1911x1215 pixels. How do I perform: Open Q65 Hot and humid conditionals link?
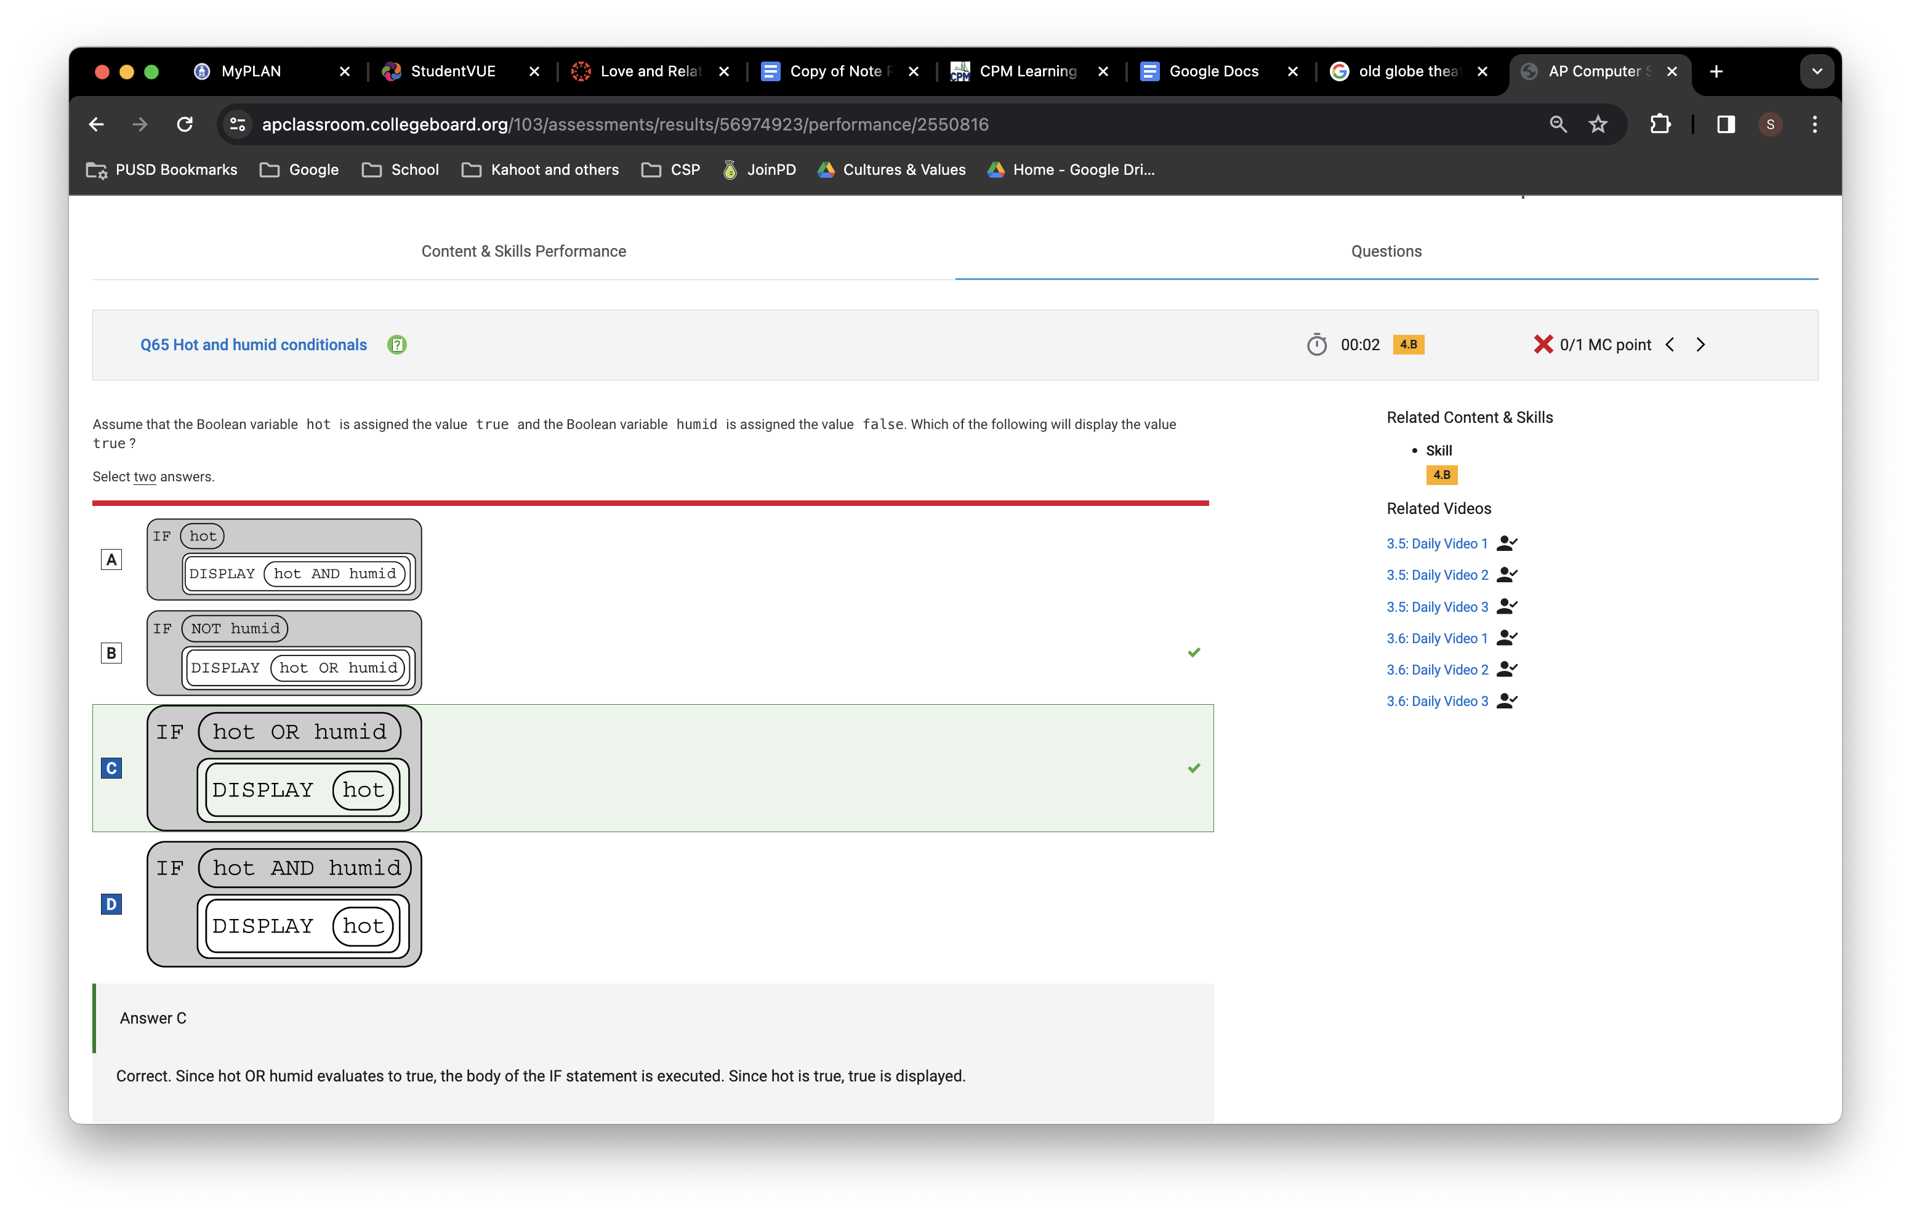tap(253, 345)
